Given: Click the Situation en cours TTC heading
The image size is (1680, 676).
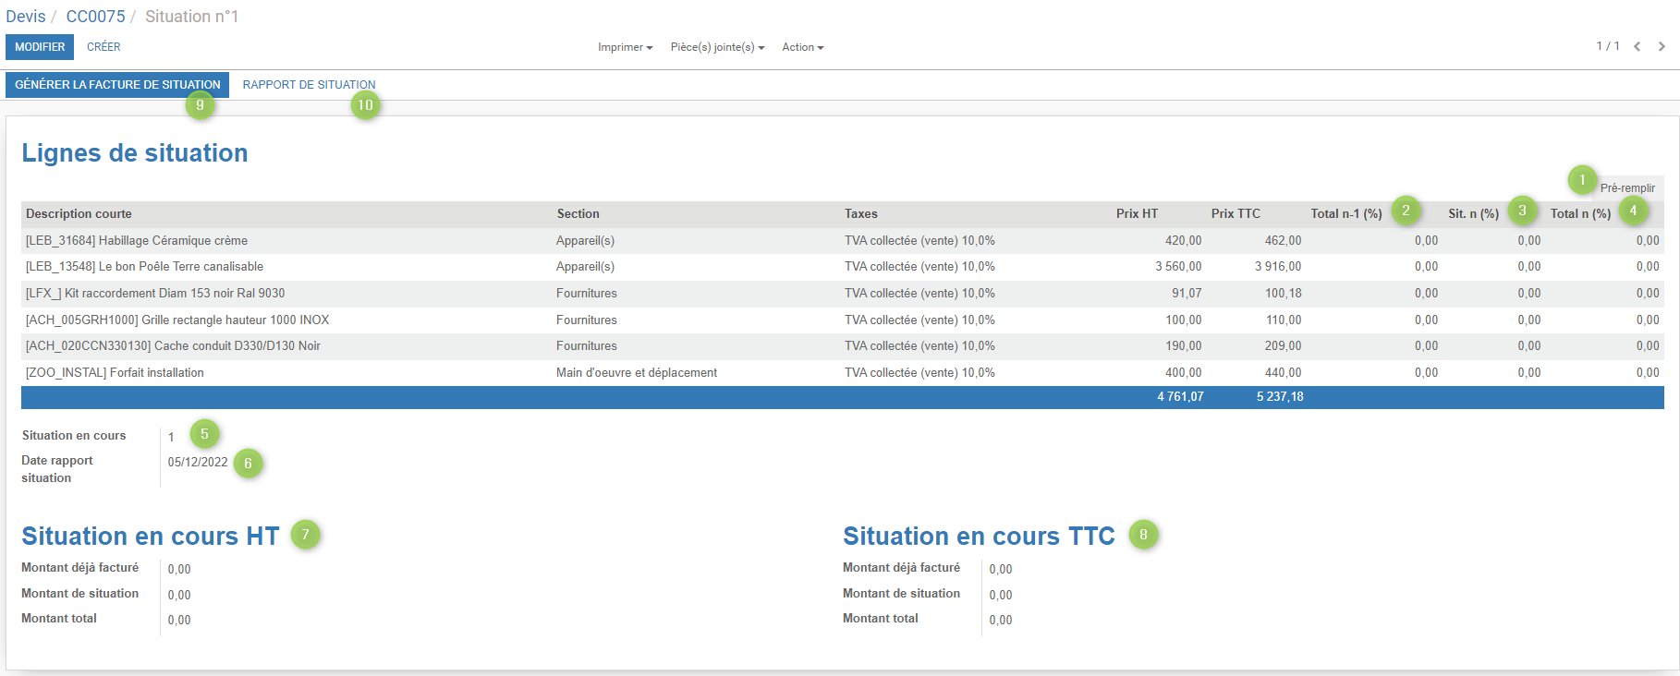Looking at the screenshot, I should [979, 537].
